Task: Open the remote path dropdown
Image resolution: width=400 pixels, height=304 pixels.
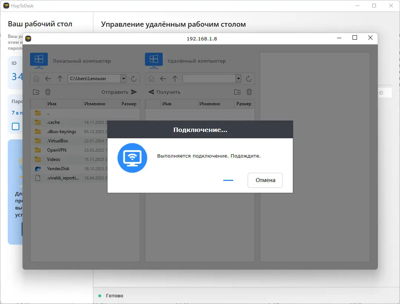Action: pyautogui.click(x=238, y=78)
